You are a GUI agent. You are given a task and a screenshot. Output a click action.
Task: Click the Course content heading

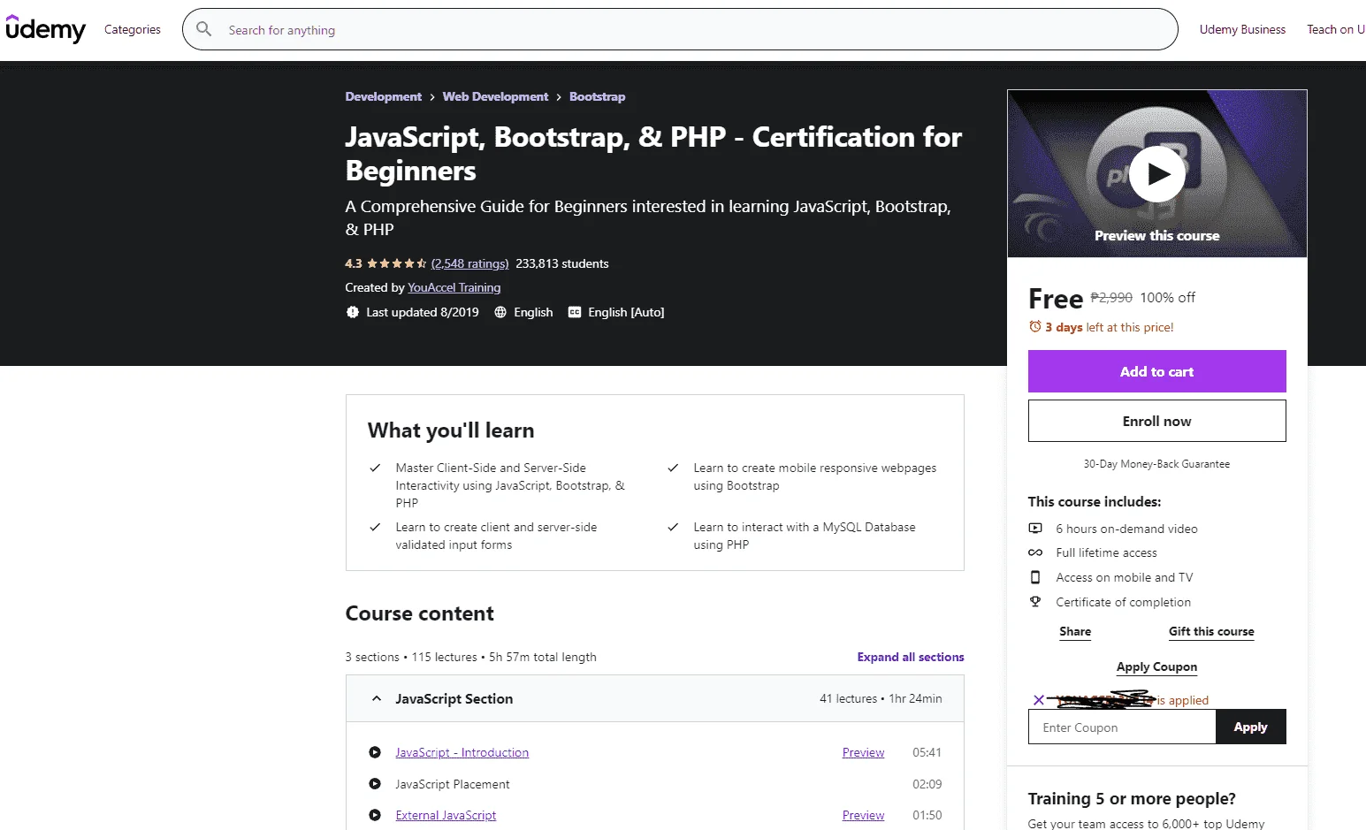(419, 613)
